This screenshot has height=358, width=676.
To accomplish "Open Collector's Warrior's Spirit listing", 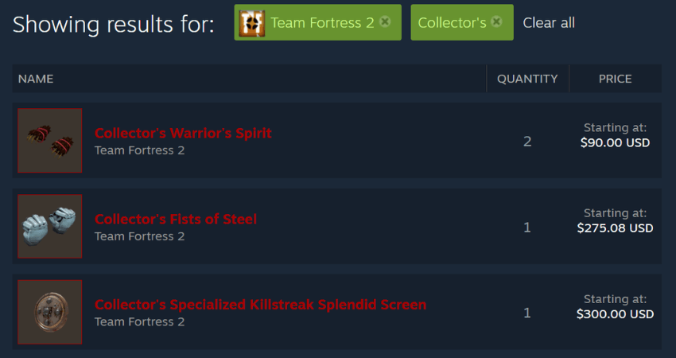I will point(183,133).
